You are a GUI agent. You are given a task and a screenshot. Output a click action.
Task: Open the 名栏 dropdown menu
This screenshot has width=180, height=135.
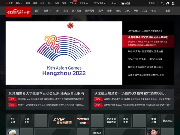(x=155, y=10)
